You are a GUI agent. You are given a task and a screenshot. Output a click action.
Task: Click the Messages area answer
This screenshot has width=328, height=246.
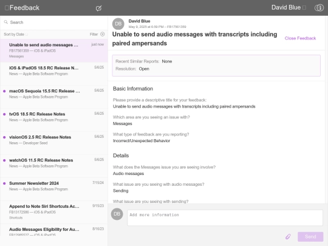pos(122,124)
